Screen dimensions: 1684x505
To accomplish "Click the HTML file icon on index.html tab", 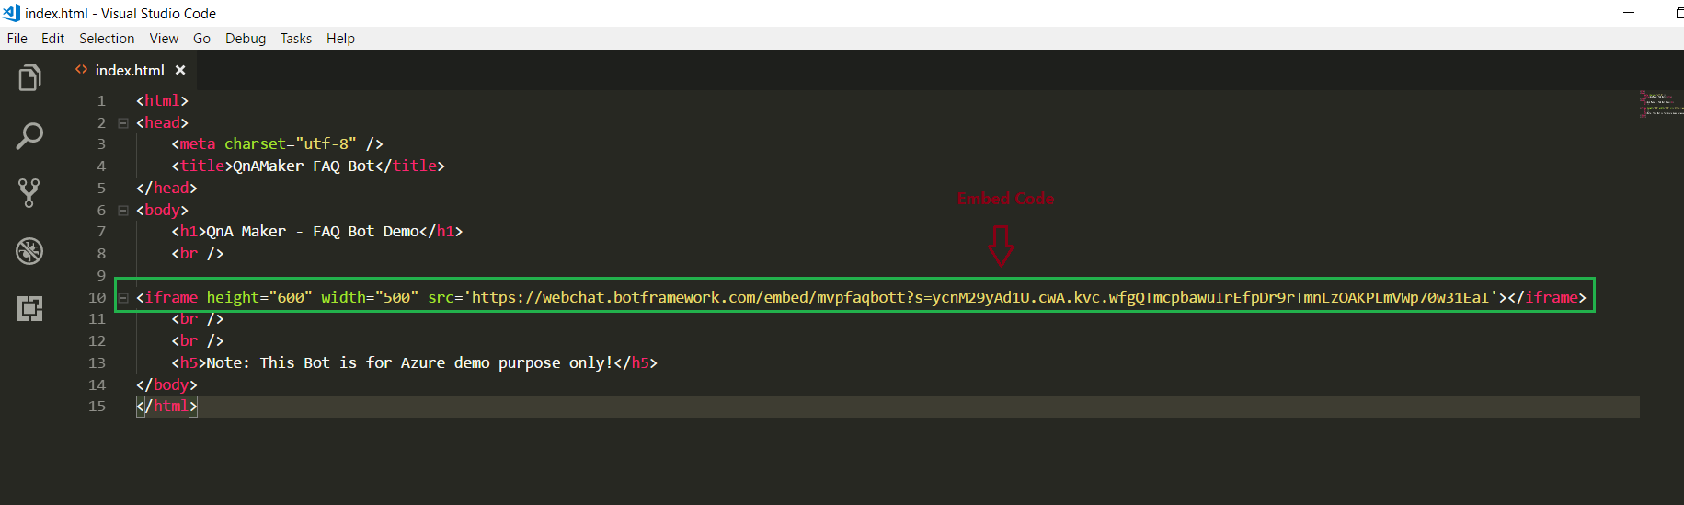I will [82, 70].
